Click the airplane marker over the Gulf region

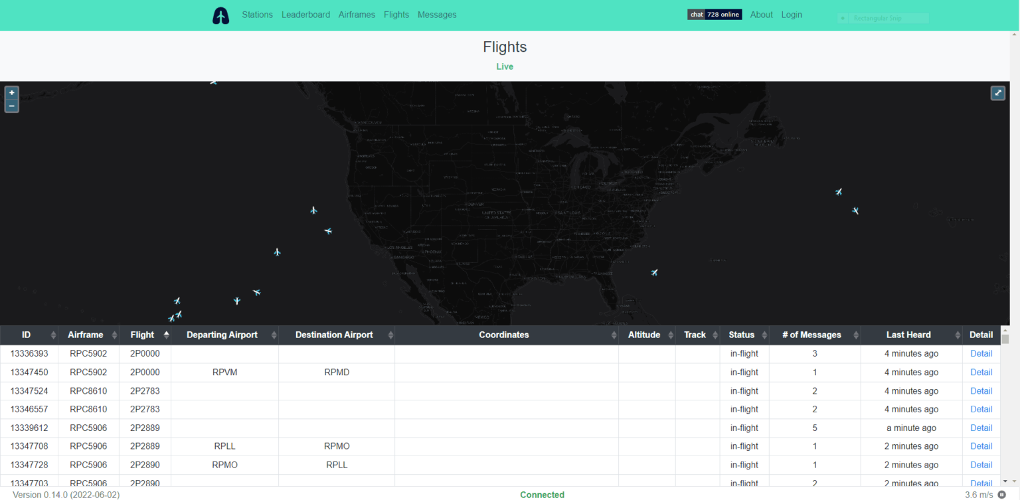(654, 272)
